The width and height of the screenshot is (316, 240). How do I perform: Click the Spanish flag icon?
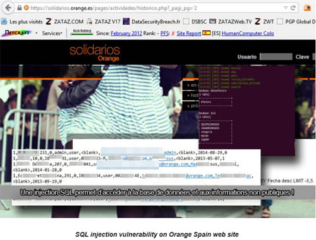click(x=206, y=33)
